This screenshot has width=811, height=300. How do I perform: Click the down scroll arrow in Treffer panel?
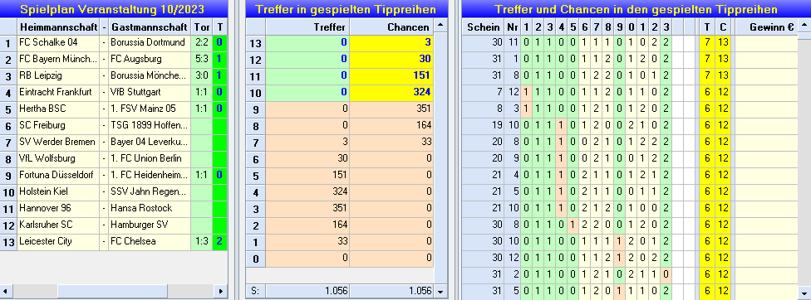pos(440,291)
